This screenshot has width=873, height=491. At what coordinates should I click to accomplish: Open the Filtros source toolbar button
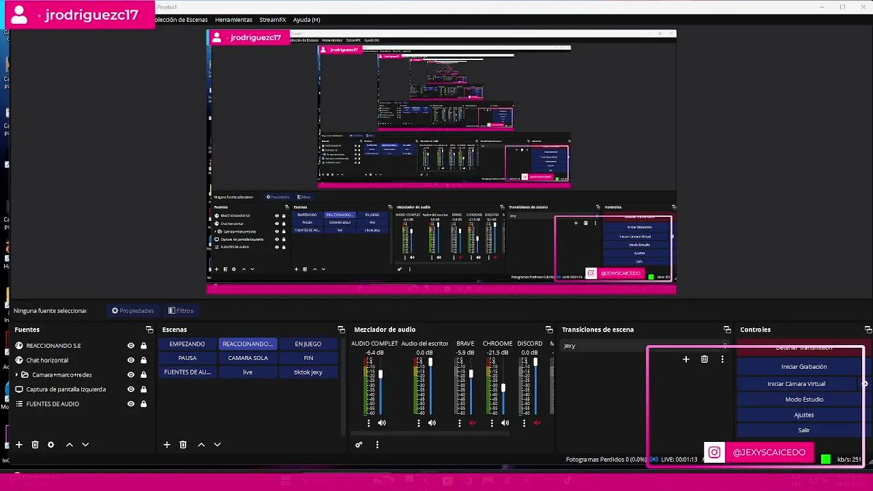181,311
